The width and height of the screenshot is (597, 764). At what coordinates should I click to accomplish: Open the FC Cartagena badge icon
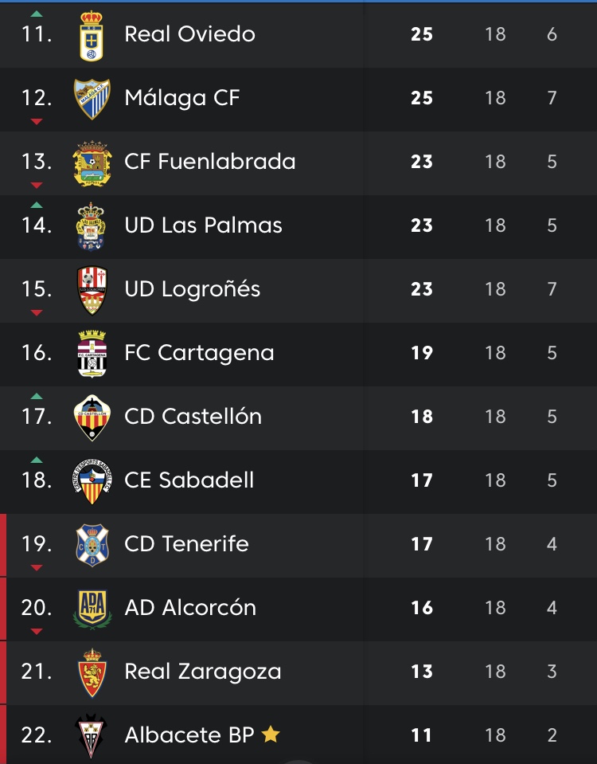tap(92, 354)
